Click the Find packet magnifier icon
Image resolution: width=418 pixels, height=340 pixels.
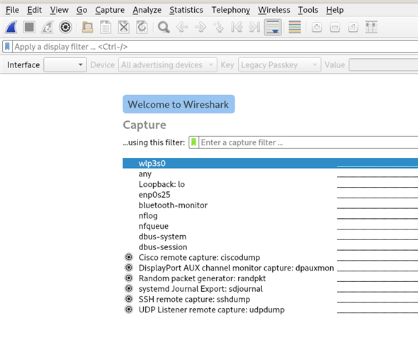164,27
